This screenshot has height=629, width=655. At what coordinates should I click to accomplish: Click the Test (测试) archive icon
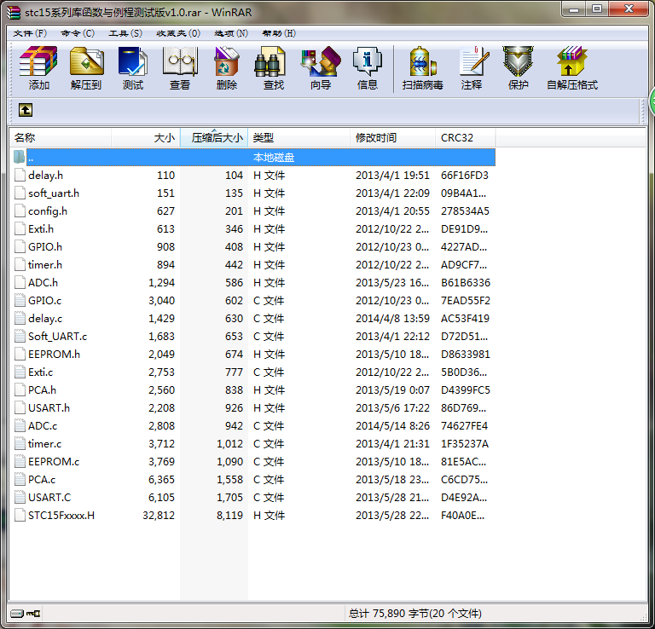click(133, 68)
